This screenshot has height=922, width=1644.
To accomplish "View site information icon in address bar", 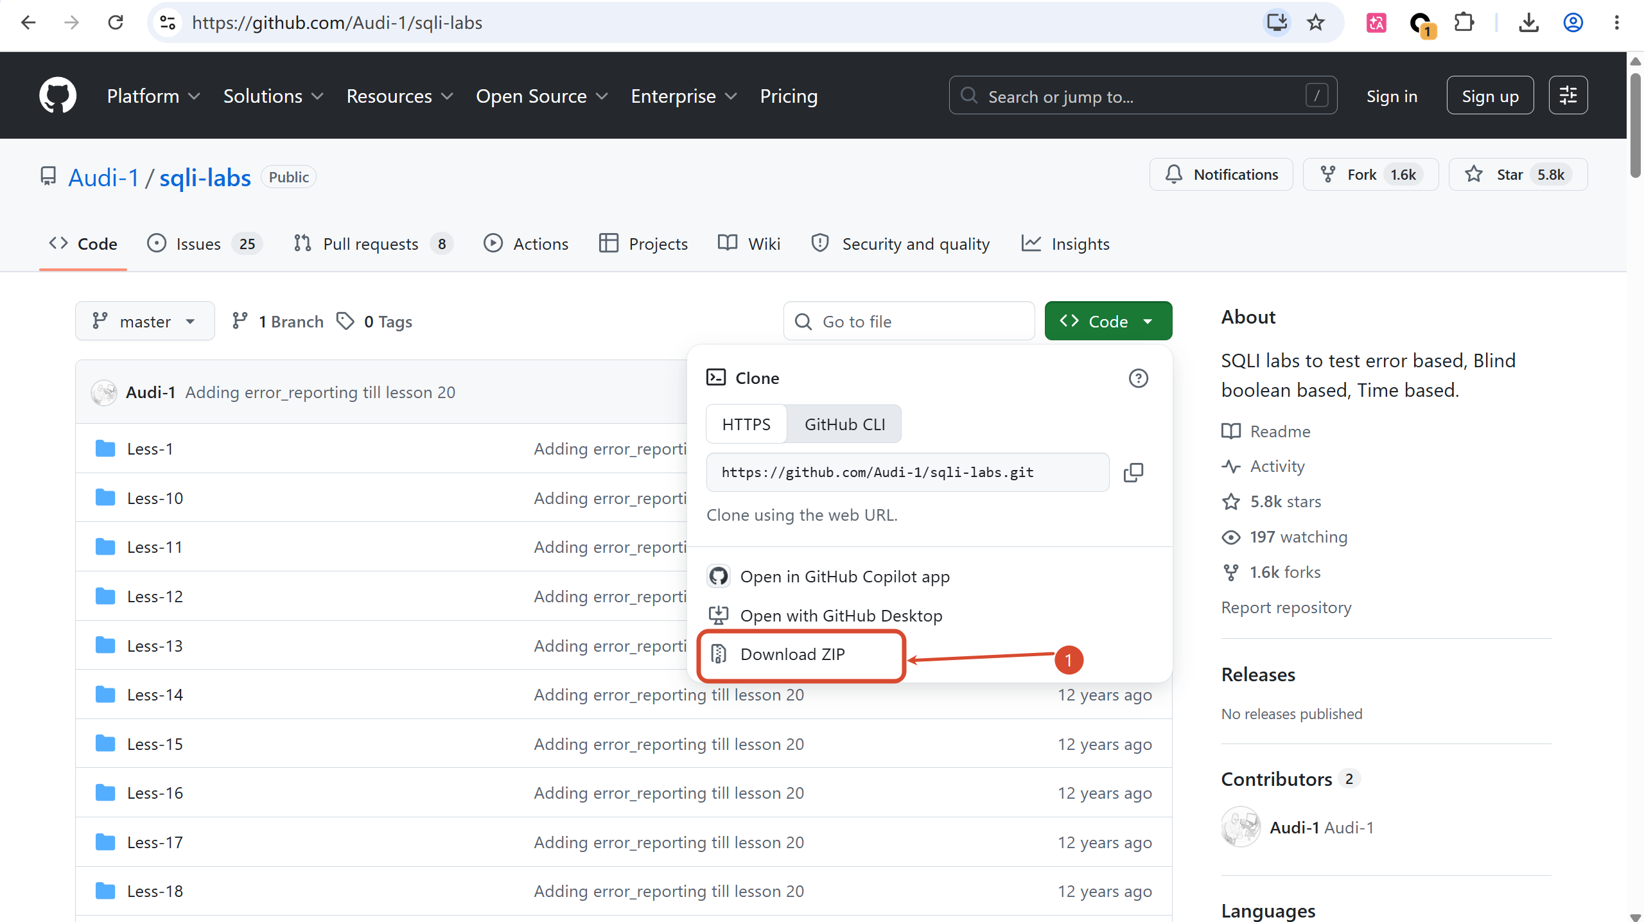I will click(x=168, y=22).
